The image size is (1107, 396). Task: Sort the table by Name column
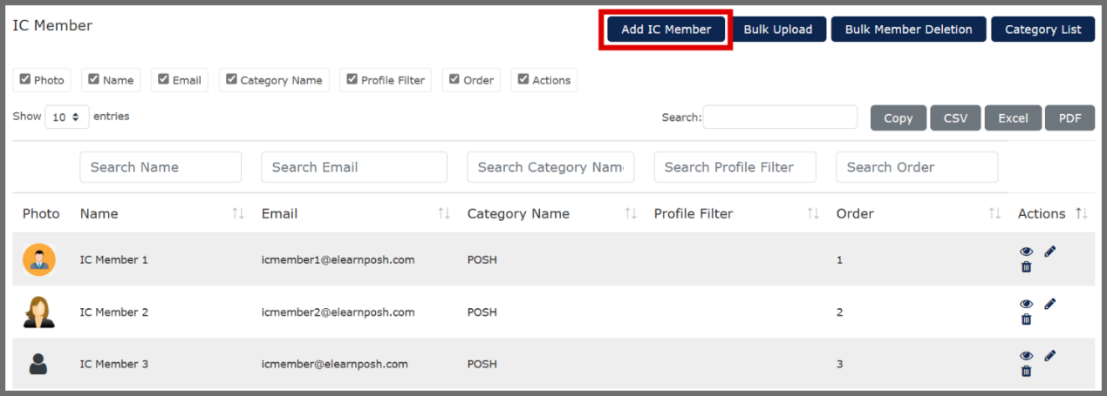tap(238, 214)
